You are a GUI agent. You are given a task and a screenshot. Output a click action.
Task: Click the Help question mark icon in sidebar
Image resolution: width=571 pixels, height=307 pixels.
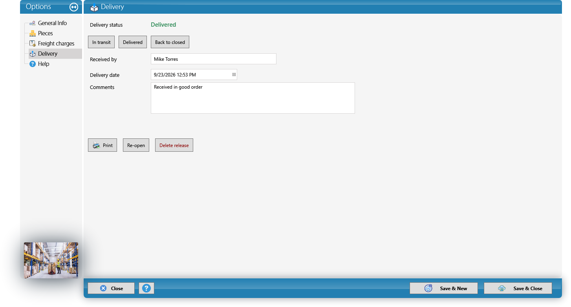33,64
